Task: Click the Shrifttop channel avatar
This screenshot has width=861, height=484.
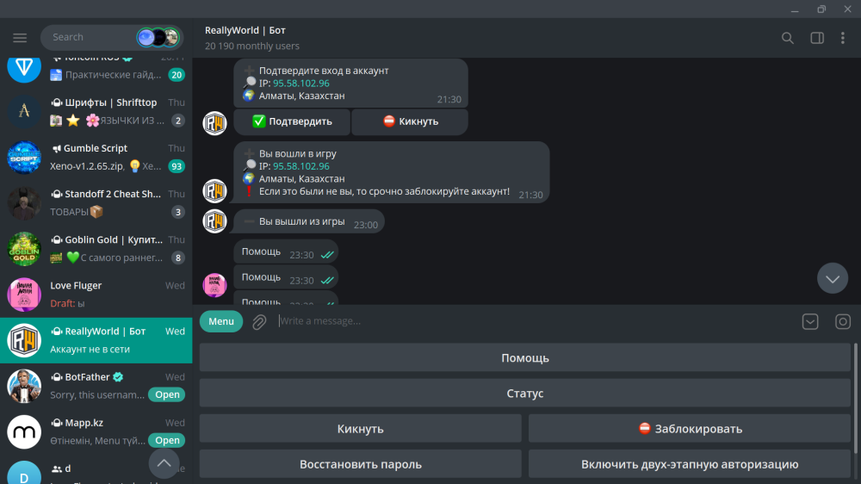Action: point(24,111)
